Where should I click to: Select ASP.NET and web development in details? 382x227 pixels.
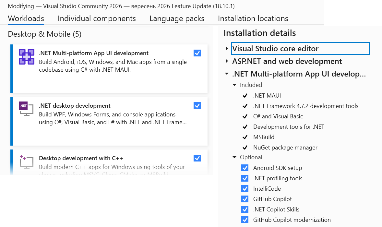(x=287, y=61)
